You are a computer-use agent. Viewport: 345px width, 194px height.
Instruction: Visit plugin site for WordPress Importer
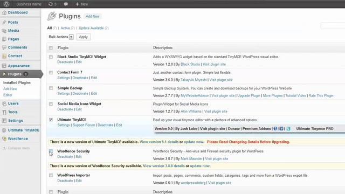click(x=219, y=183)
